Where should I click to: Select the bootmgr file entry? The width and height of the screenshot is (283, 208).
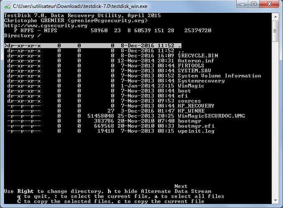pos(104,121)
